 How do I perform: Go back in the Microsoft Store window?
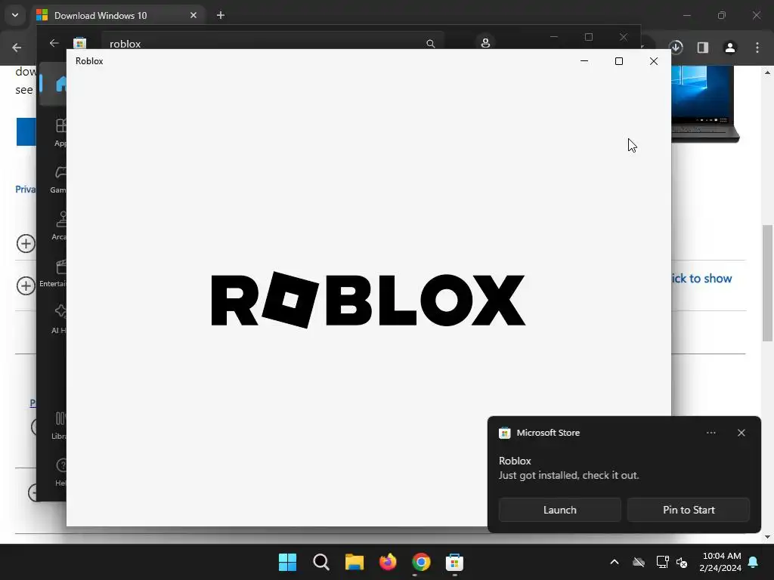(54, 43)
